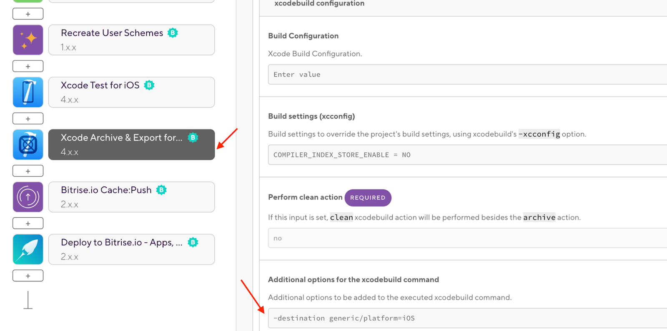Click version 2.x.x under Bitrise.io Cache:Push
Image resolution: width=667 pixels, height=331 pixels.
click(x=69, y=204)
